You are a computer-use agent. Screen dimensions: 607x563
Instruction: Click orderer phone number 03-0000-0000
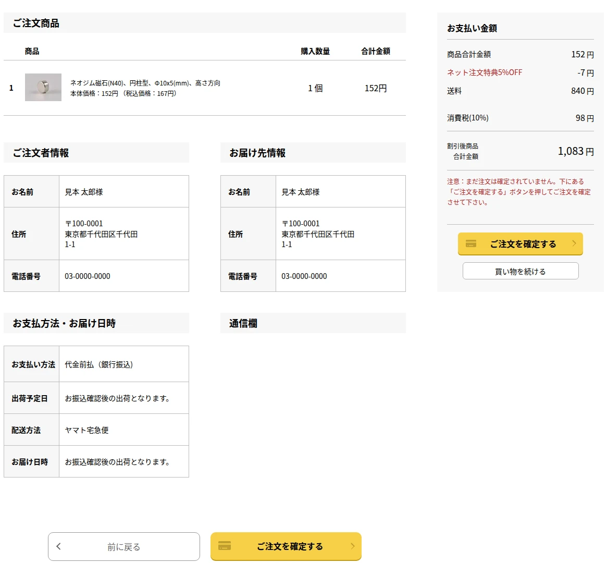[x=87, y=276]
